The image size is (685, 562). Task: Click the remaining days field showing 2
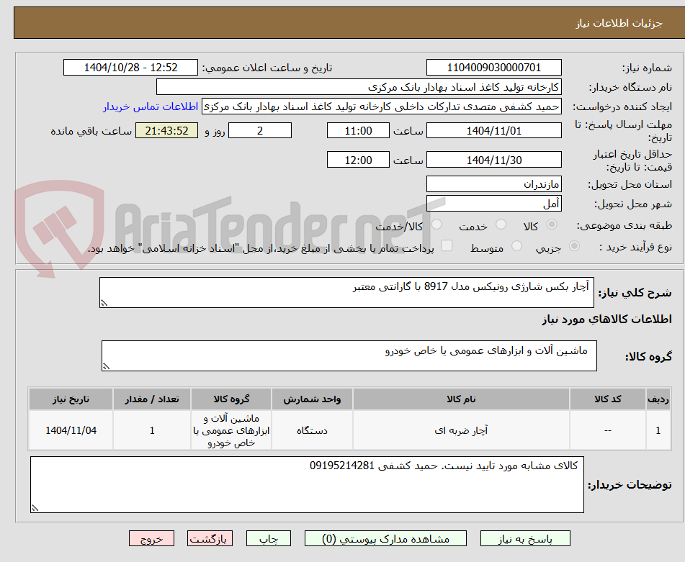click(260, 130)
